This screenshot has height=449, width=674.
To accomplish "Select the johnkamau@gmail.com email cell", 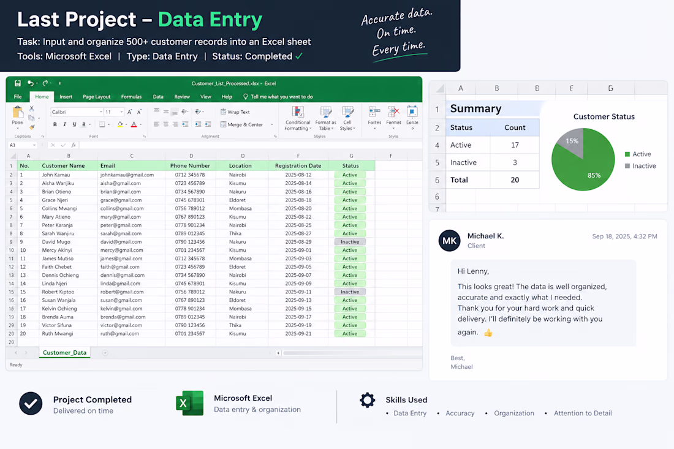I will (x=132, y=175).
